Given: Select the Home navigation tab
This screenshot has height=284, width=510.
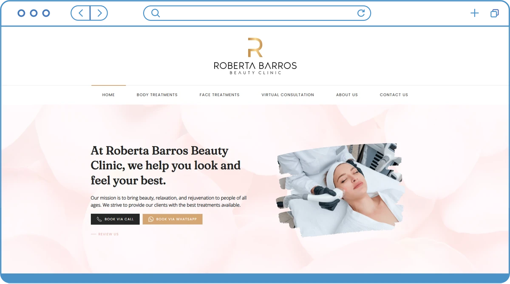Looking at the screenshot, I should (108, 95).
